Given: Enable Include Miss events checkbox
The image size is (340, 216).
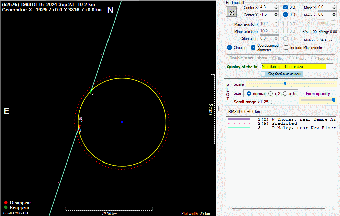Looking at the screenshot, I should (x=286, y=48).
